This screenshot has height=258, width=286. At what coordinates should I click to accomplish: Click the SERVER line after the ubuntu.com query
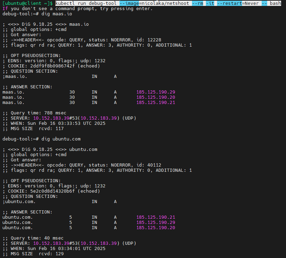click(69, 243)
